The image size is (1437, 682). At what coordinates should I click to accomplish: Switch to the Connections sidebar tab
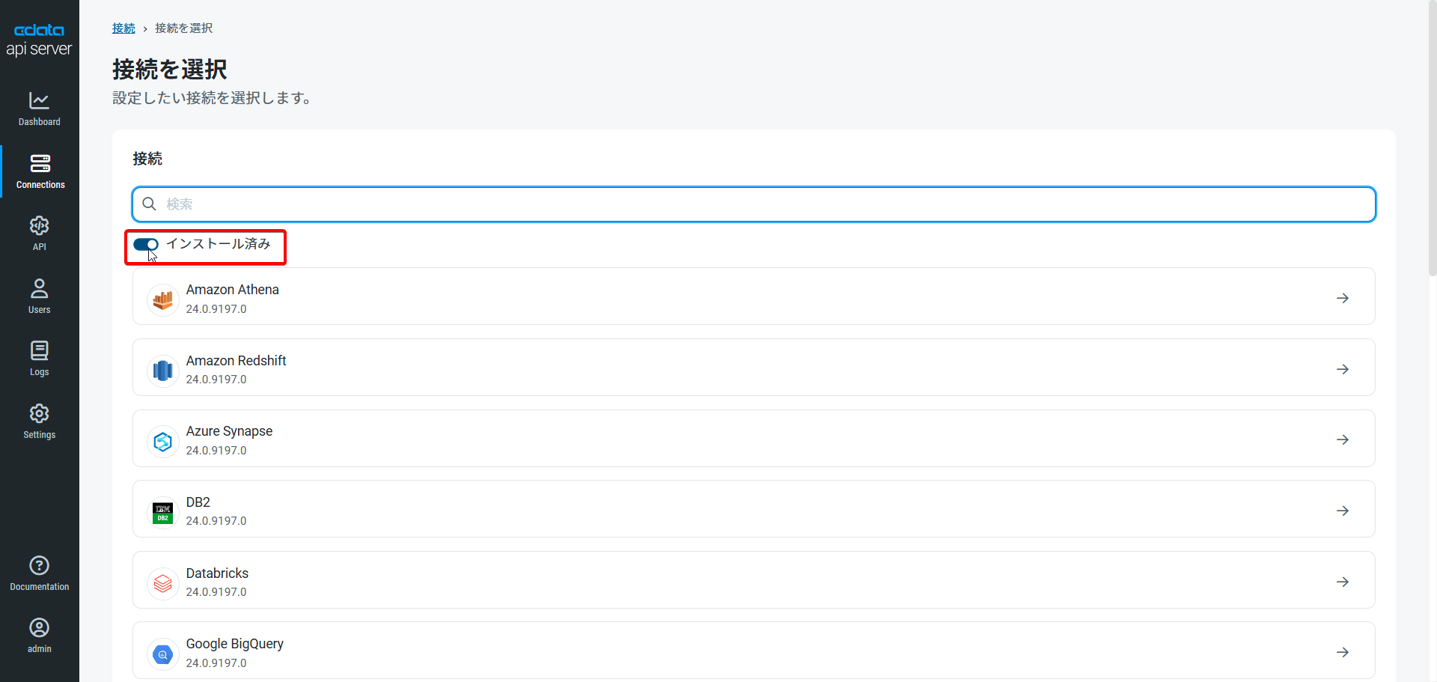click(40, 171)
